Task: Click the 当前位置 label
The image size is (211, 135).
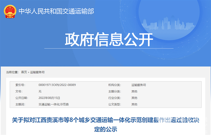Action: (12, 72)
